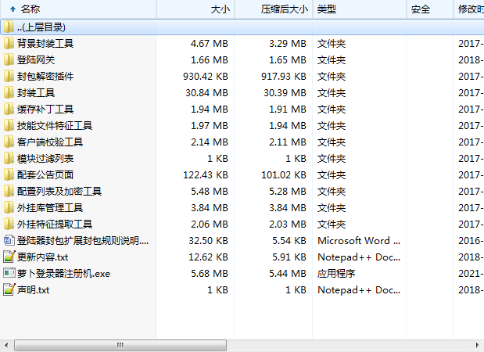This screenshot has width=484, height=352.
Task: Click the horizontal scrollbar thumb
Action: pos(120,345)
